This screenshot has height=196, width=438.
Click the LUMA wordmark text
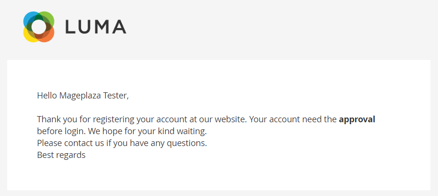click(95, 27)
